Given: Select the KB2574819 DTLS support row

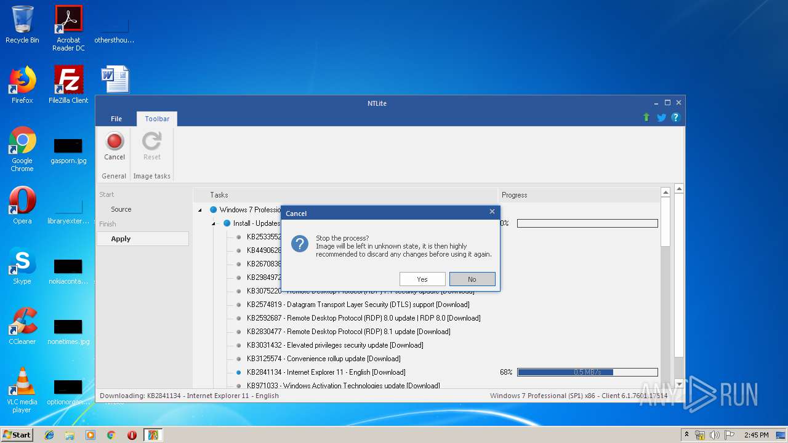Looking at the screenshot, I should click(358, 305).
